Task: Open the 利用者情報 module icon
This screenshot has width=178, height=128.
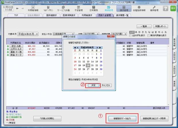Action: point(33,8)
